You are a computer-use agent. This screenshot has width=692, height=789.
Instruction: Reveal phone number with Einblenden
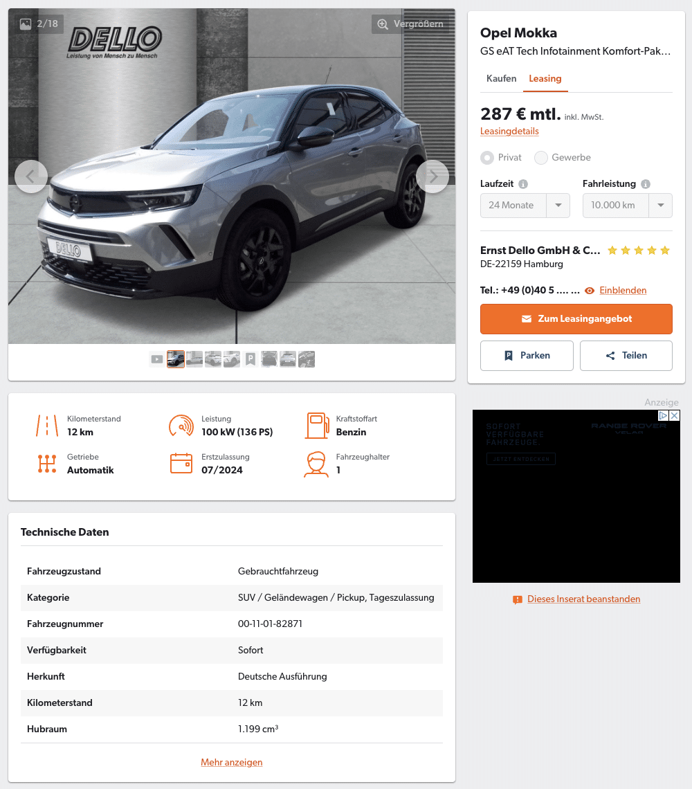[623, 291]
